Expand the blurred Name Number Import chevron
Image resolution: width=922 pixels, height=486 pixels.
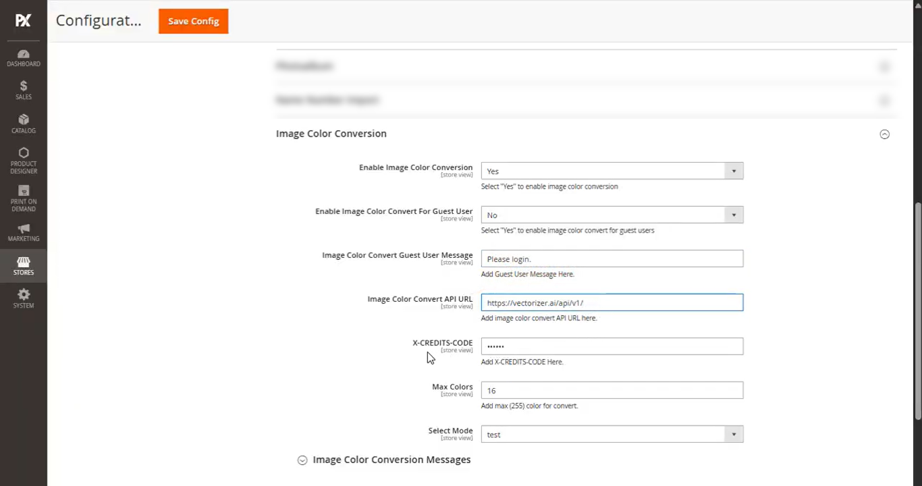pyautogui.click(x=884, y=101)
